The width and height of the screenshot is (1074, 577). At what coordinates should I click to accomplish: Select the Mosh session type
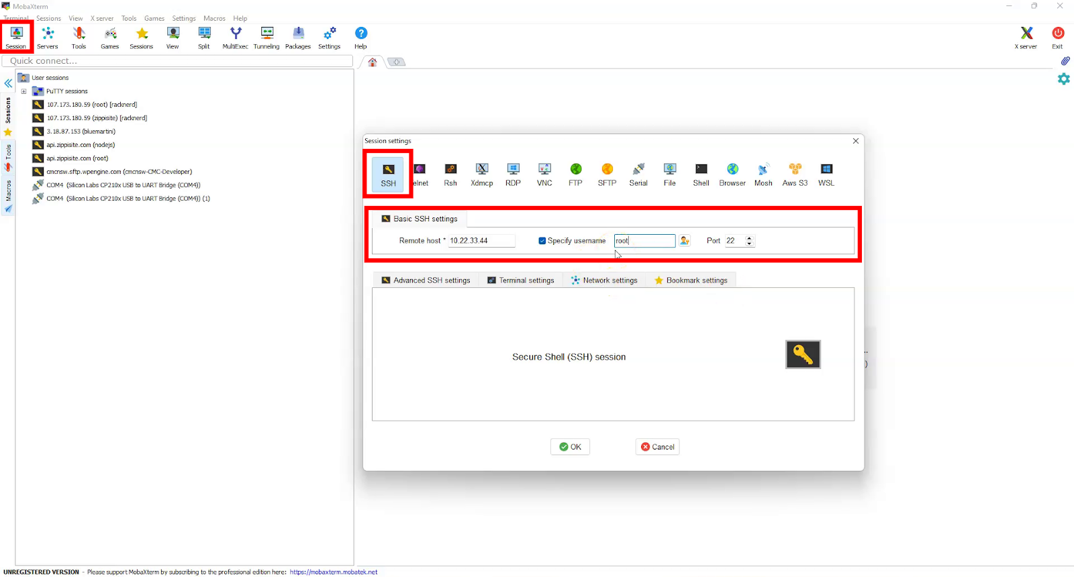click(764, 174)
